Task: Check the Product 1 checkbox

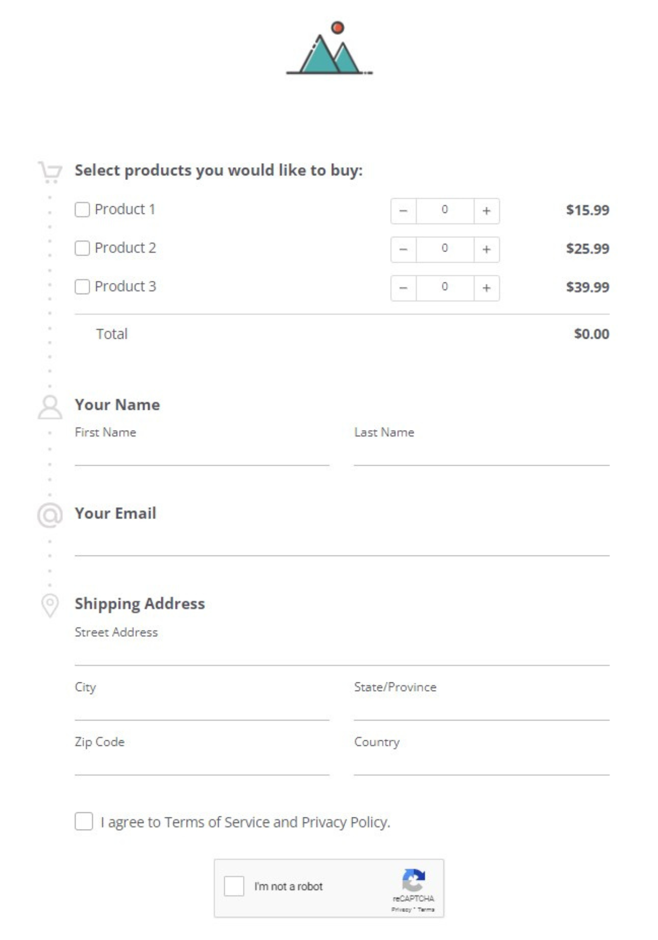Action: [82, 210]
